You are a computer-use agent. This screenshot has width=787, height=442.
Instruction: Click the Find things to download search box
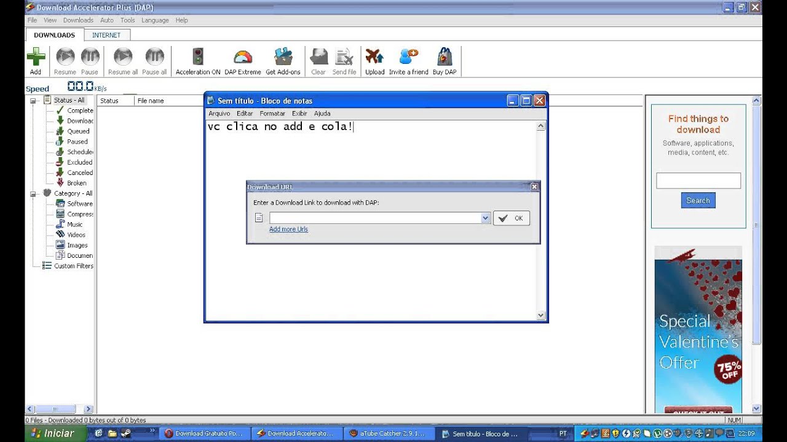pyautogui.click(x=698, y=180)
